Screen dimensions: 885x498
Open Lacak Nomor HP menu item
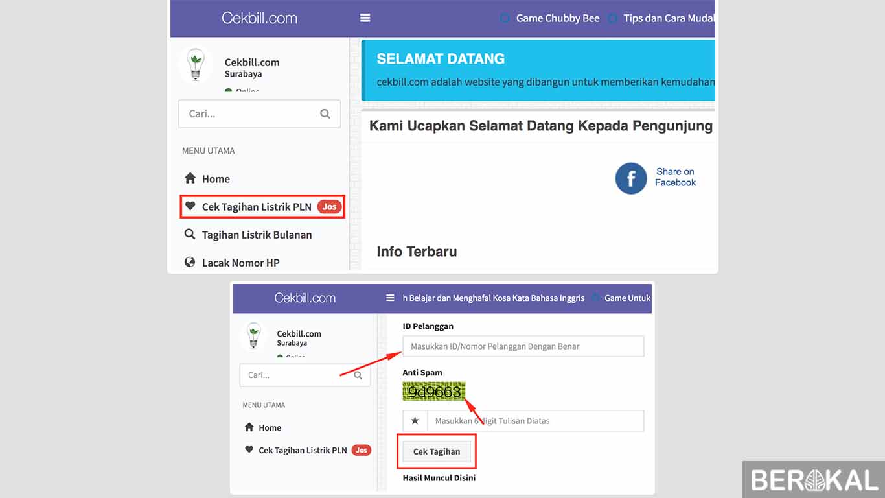(x=240, y=263)
